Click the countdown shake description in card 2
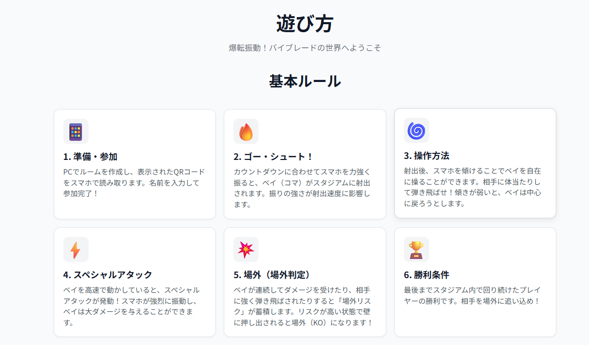Screen dimensions: 589x345 [304, 188]
